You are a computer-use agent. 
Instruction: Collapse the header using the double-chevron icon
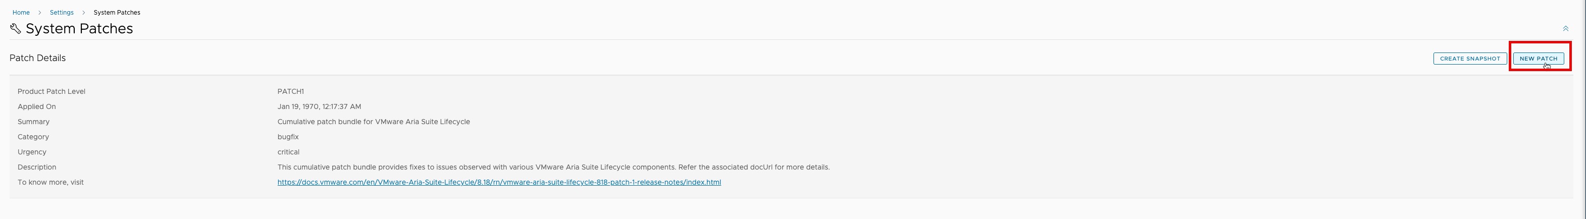(1565, 29)
